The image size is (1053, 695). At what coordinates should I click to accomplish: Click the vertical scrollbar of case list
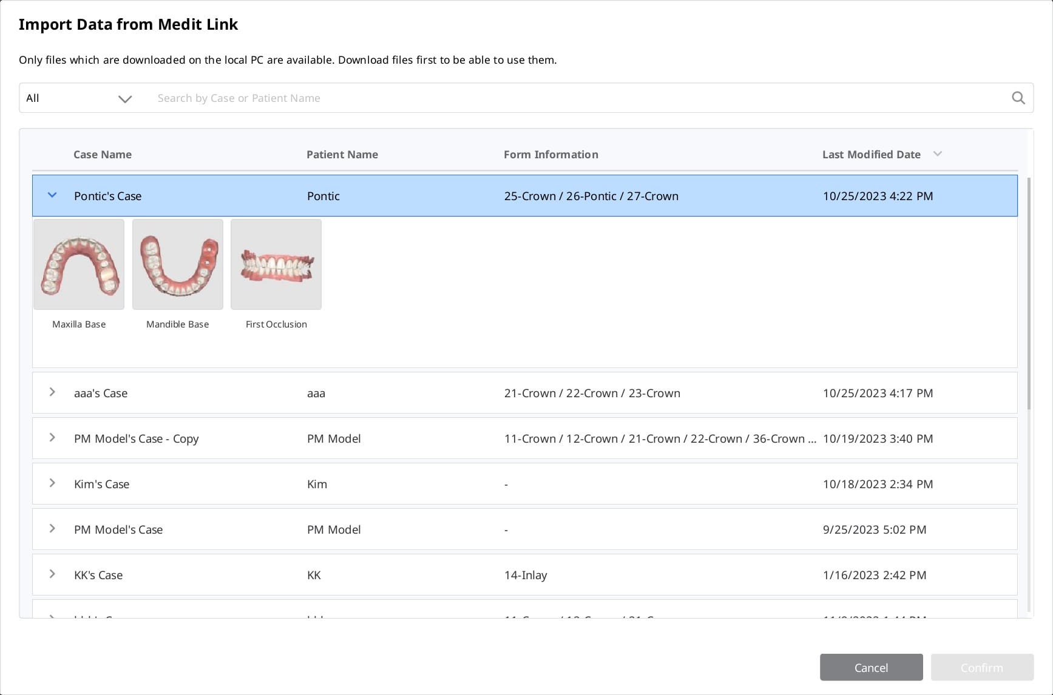tap(1028, 291)
